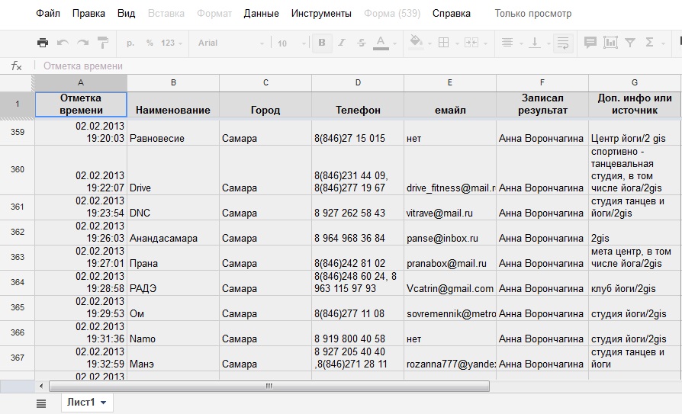Click the select-all corner box

point(17,82)
